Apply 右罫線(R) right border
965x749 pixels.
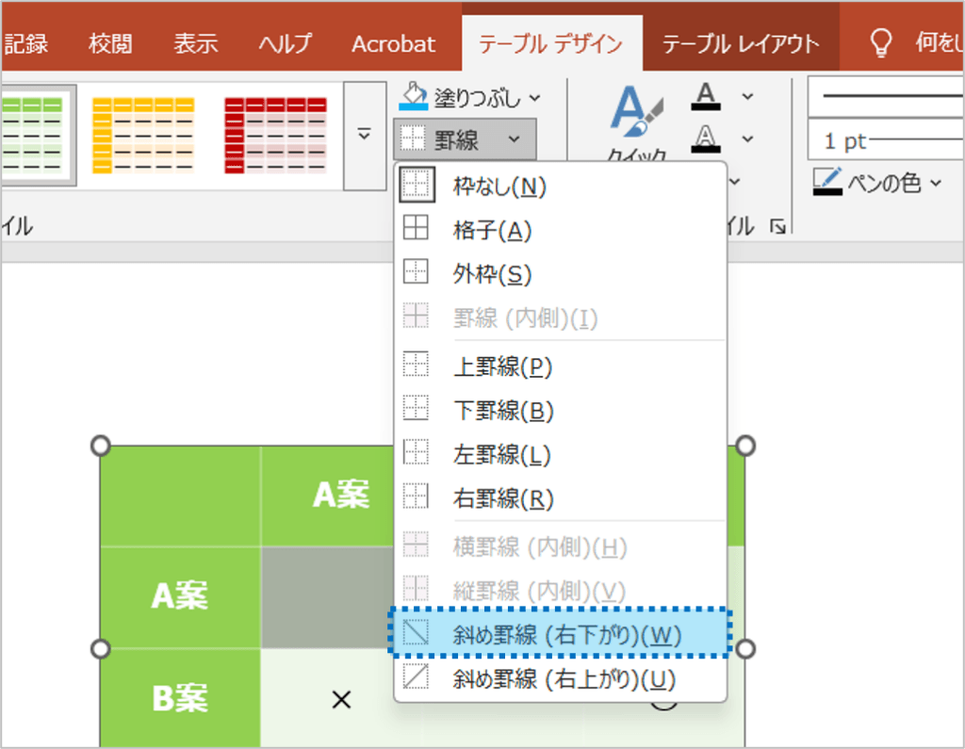click(561, 497)
